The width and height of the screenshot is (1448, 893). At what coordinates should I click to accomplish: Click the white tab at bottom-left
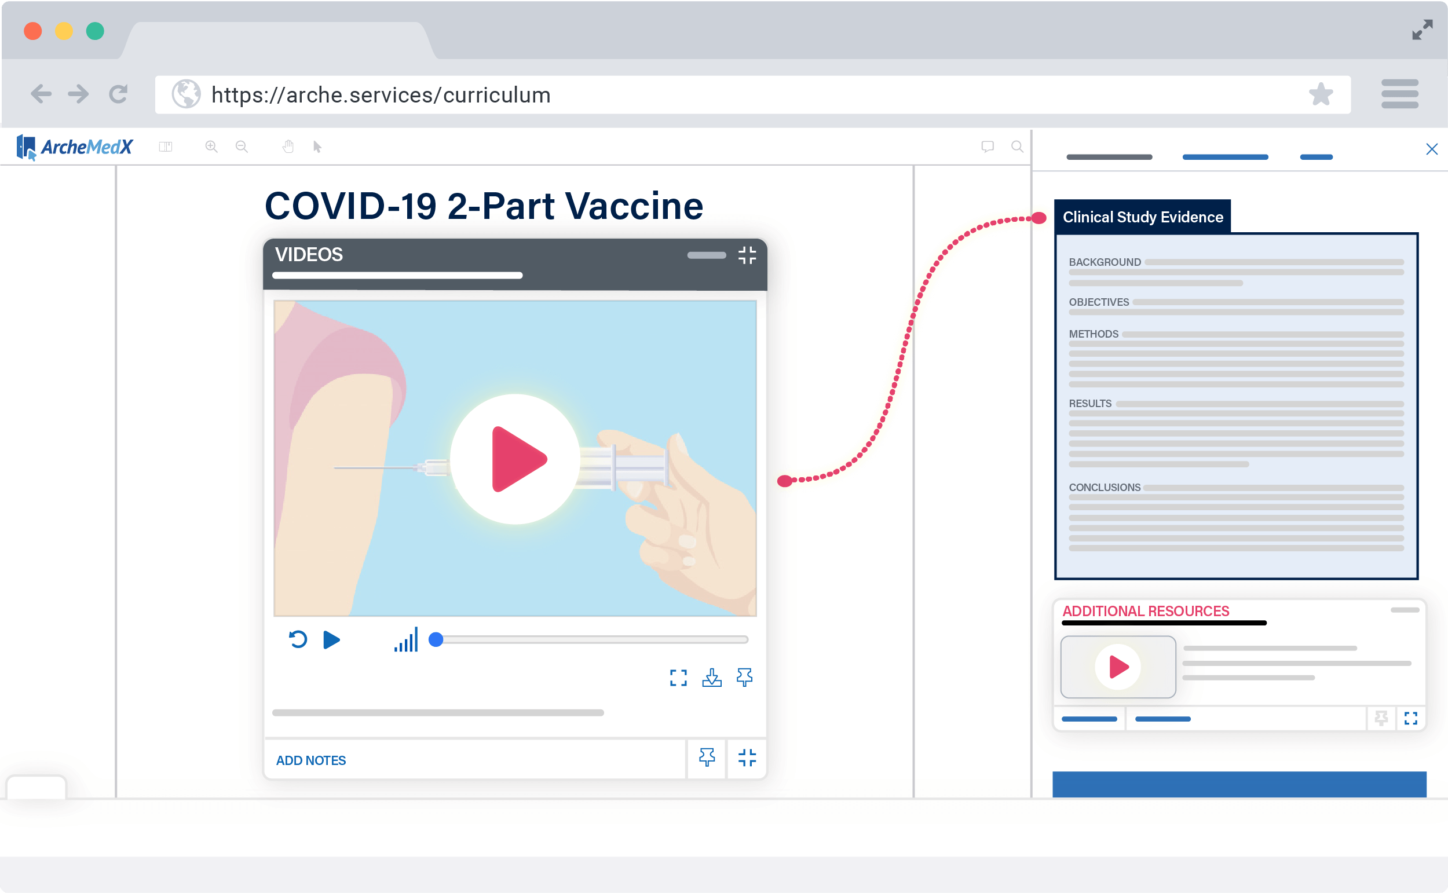(36, 787)
